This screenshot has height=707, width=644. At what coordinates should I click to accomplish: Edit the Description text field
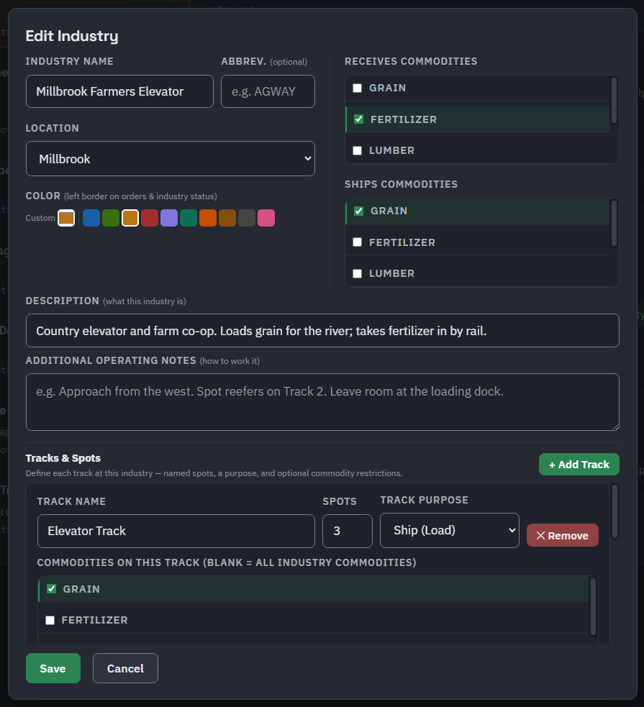click(x=322, y=331)
